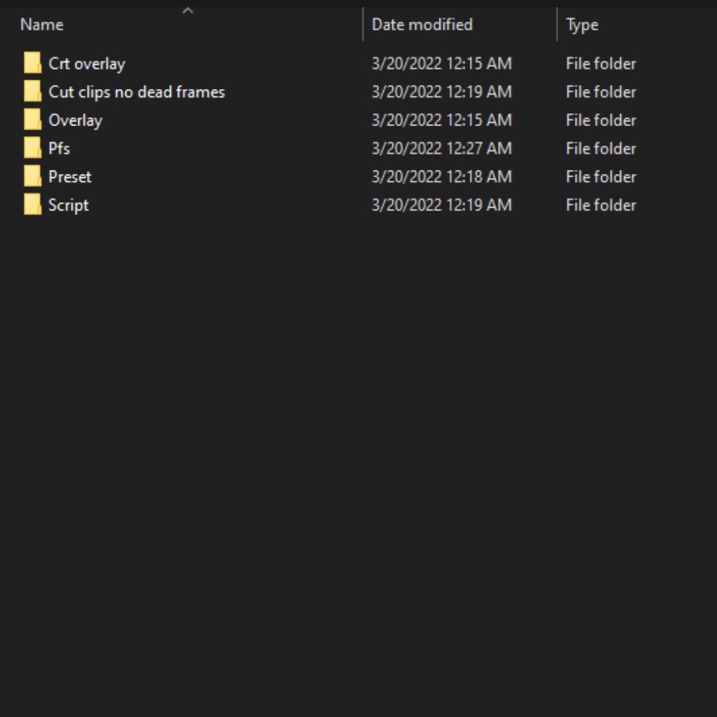Click the 'Pfs' folder name

click(x=59, y=149)
